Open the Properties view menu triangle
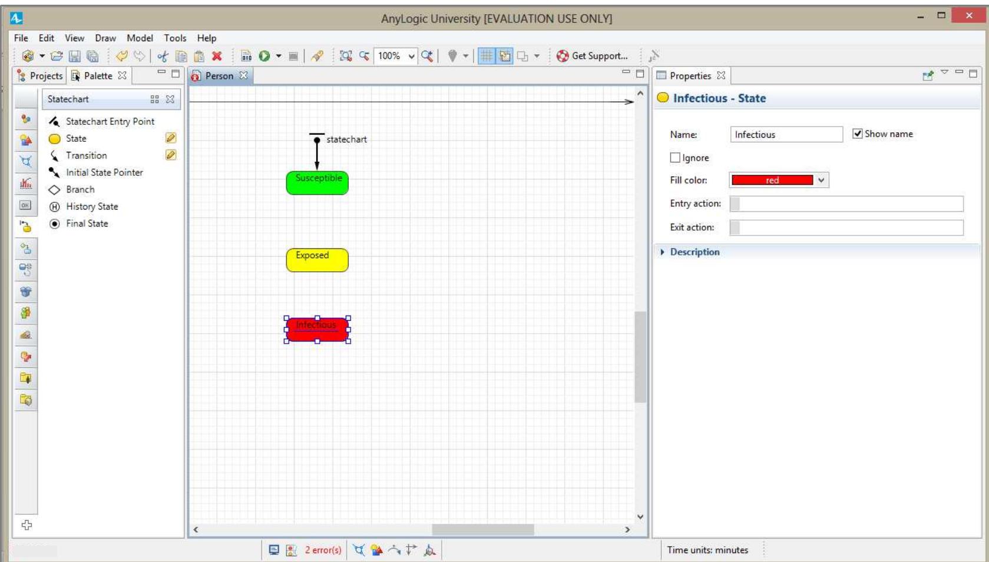The height and width of the screenshot is (562, 989). click(944, 72)
